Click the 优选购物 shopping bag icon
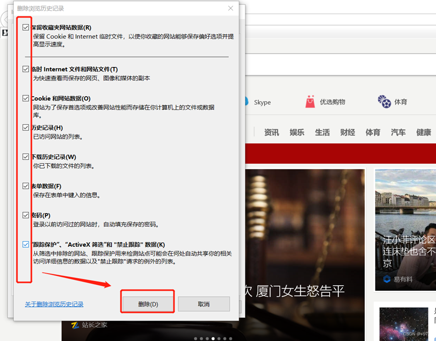Screen dimensions: 436x341 pos(310,101)
